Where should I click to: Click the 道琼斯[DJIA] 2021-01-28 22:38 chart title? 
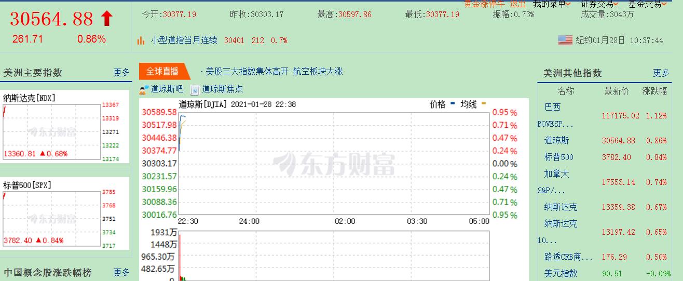(x=237, y=104)
